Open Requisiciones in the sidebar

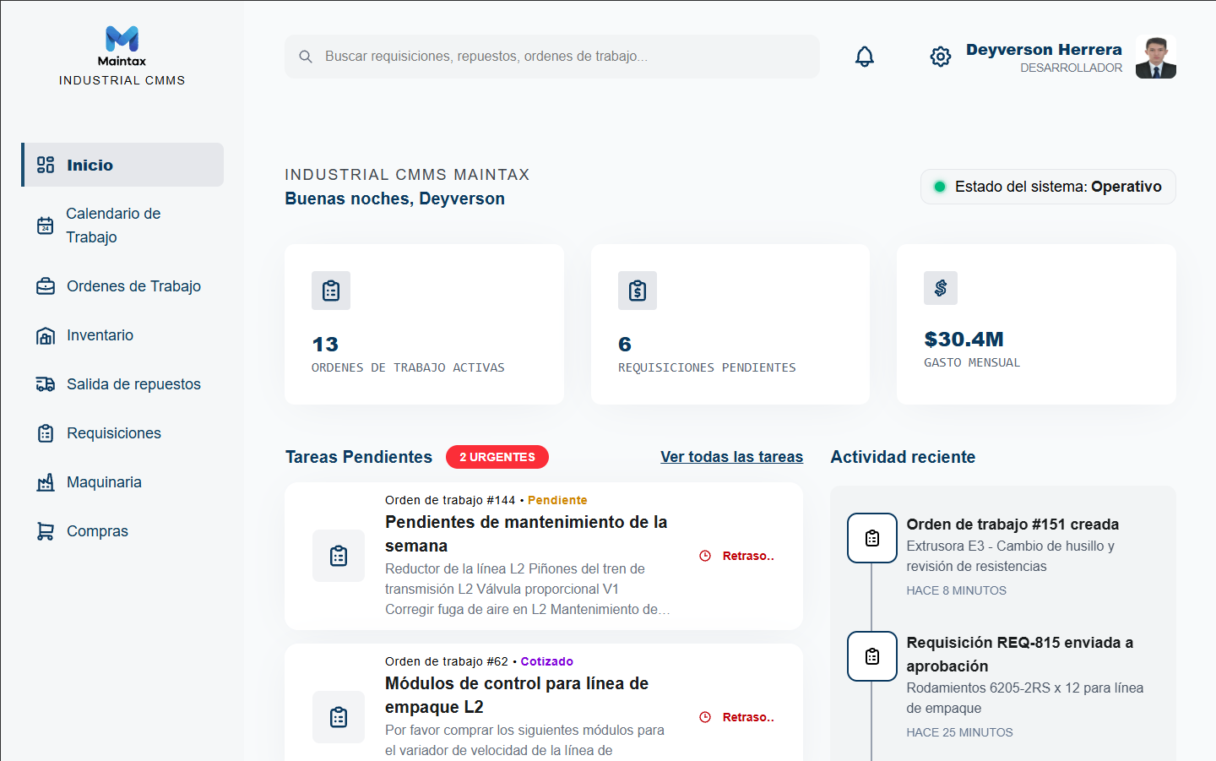[122, 433]
